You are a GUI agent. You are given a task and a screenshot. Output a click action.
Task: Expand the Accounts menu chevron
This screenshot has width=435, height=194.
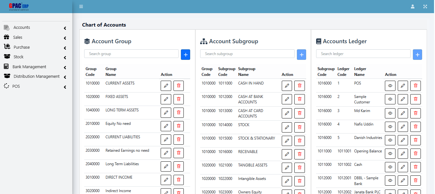pos(65,28)
